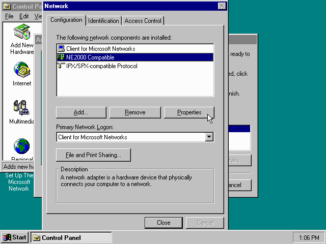The width and height of the screenshot is (326, 244).
Task: Open the Internet control panel icon
Action: 22,70
